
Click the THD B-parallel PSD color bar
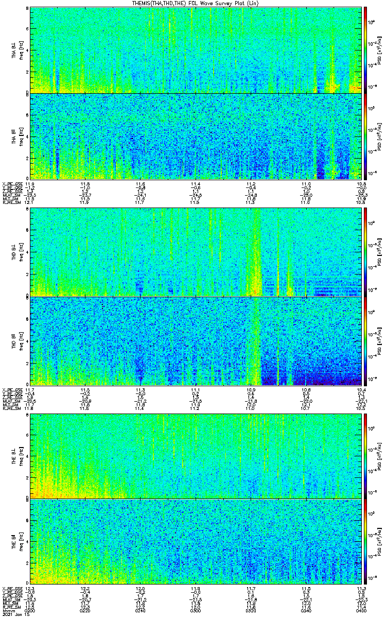[365, 341]
